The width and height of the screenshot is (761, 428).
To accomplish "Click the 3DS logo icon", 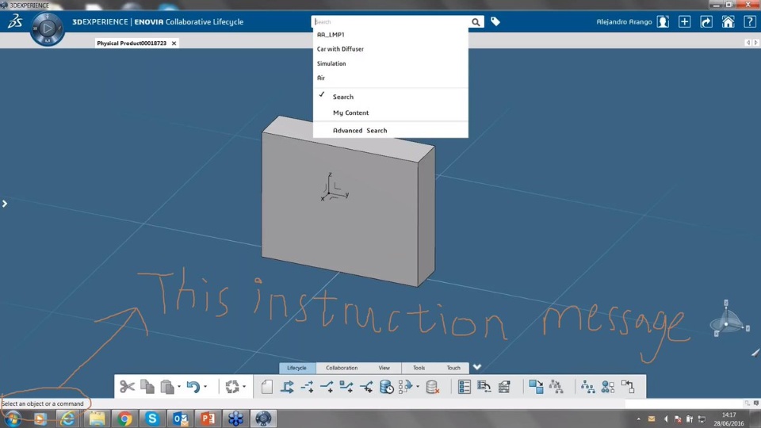I will click(14, 21).
